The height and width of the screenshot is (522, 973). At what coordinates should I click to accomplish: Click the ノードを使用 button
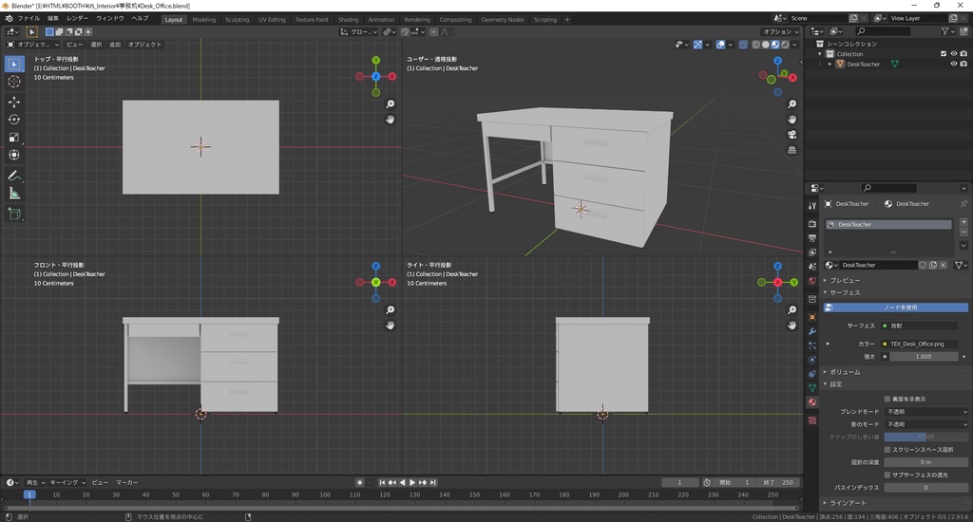click(x=901, y=308)
